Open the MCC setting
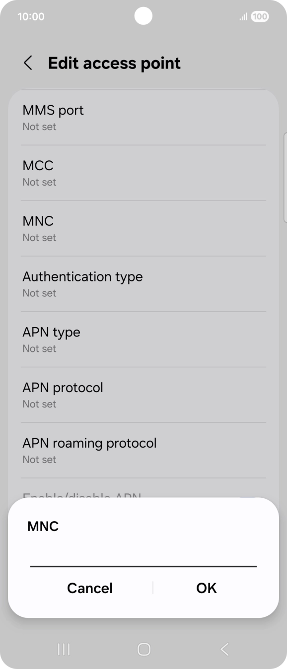Screen dimensions: 287x669 tap(143, 173)
